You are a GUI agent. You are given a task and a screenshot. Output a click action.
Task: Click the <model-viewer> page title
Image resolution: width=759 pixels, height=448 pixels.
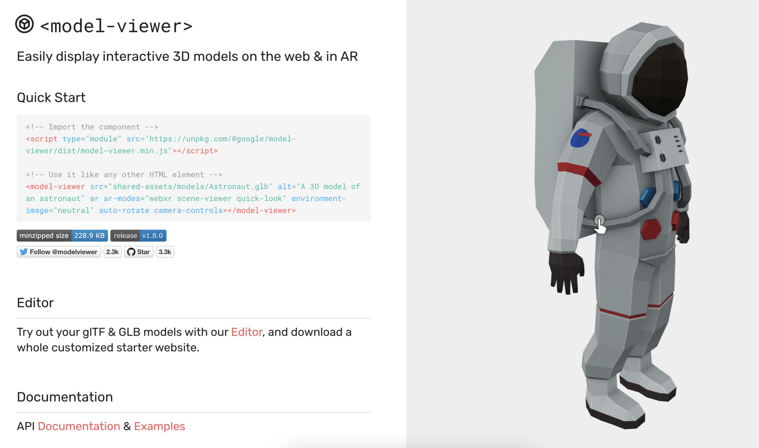[116, 26]
